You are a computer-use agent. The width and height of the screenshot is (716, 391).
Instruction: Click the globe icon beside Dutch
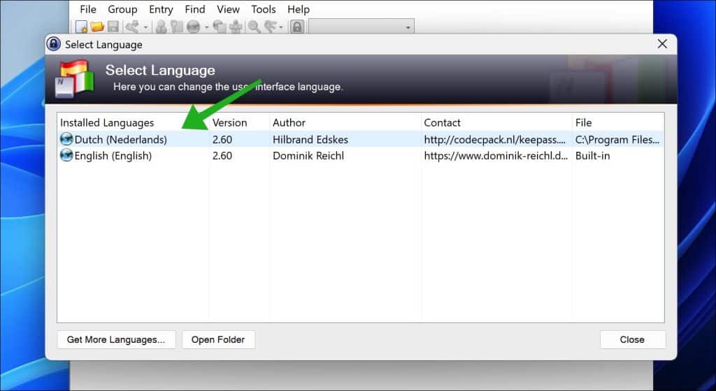pos(66,139)
